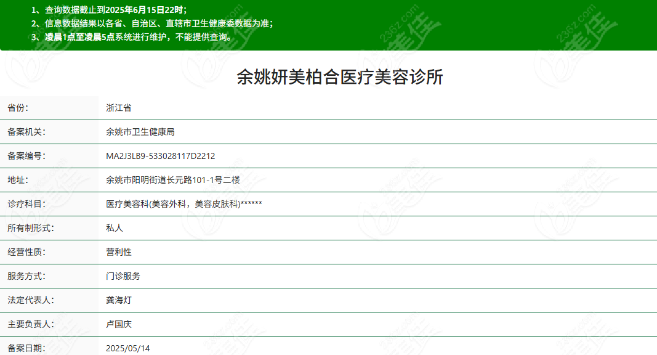Screen dimensions: 657x355
Task: Click the 备案编号 field label
Action: (x=26, y=156)
